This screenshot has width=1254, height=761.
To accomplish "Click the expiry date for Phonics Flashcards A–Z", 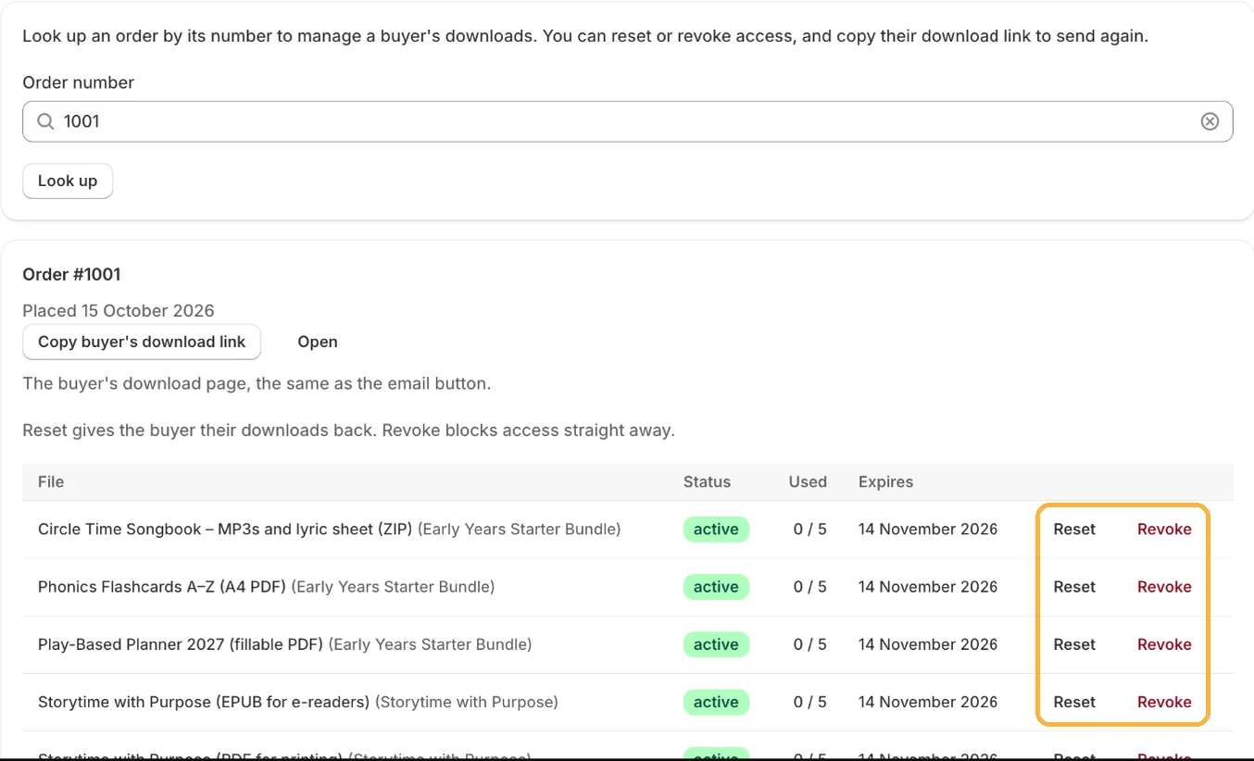I will 928,587.
